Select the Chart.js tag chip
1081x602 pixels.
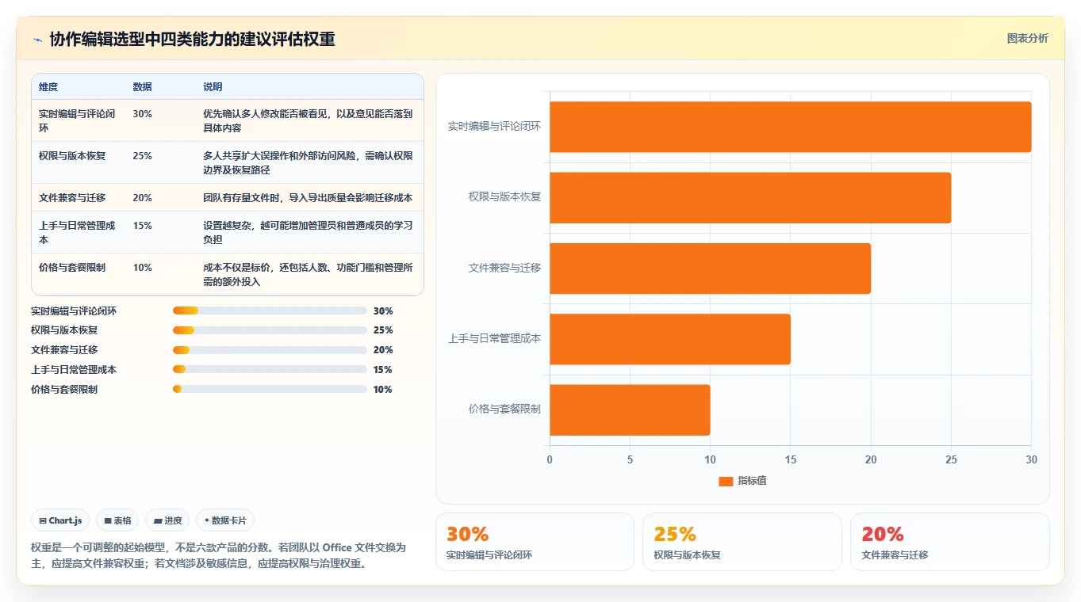[x=60, y=520]
